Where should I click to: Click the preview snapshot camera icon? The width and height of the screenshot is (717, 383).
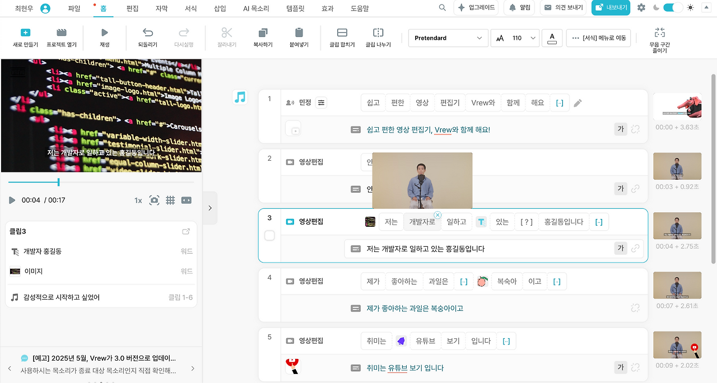click(x=154, y=200)
